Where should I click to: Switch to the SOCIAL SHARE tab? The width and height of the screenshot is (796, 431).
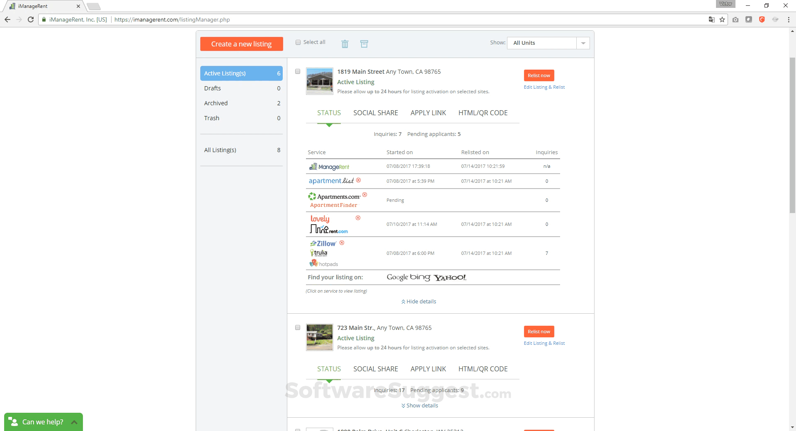(375, 112)
